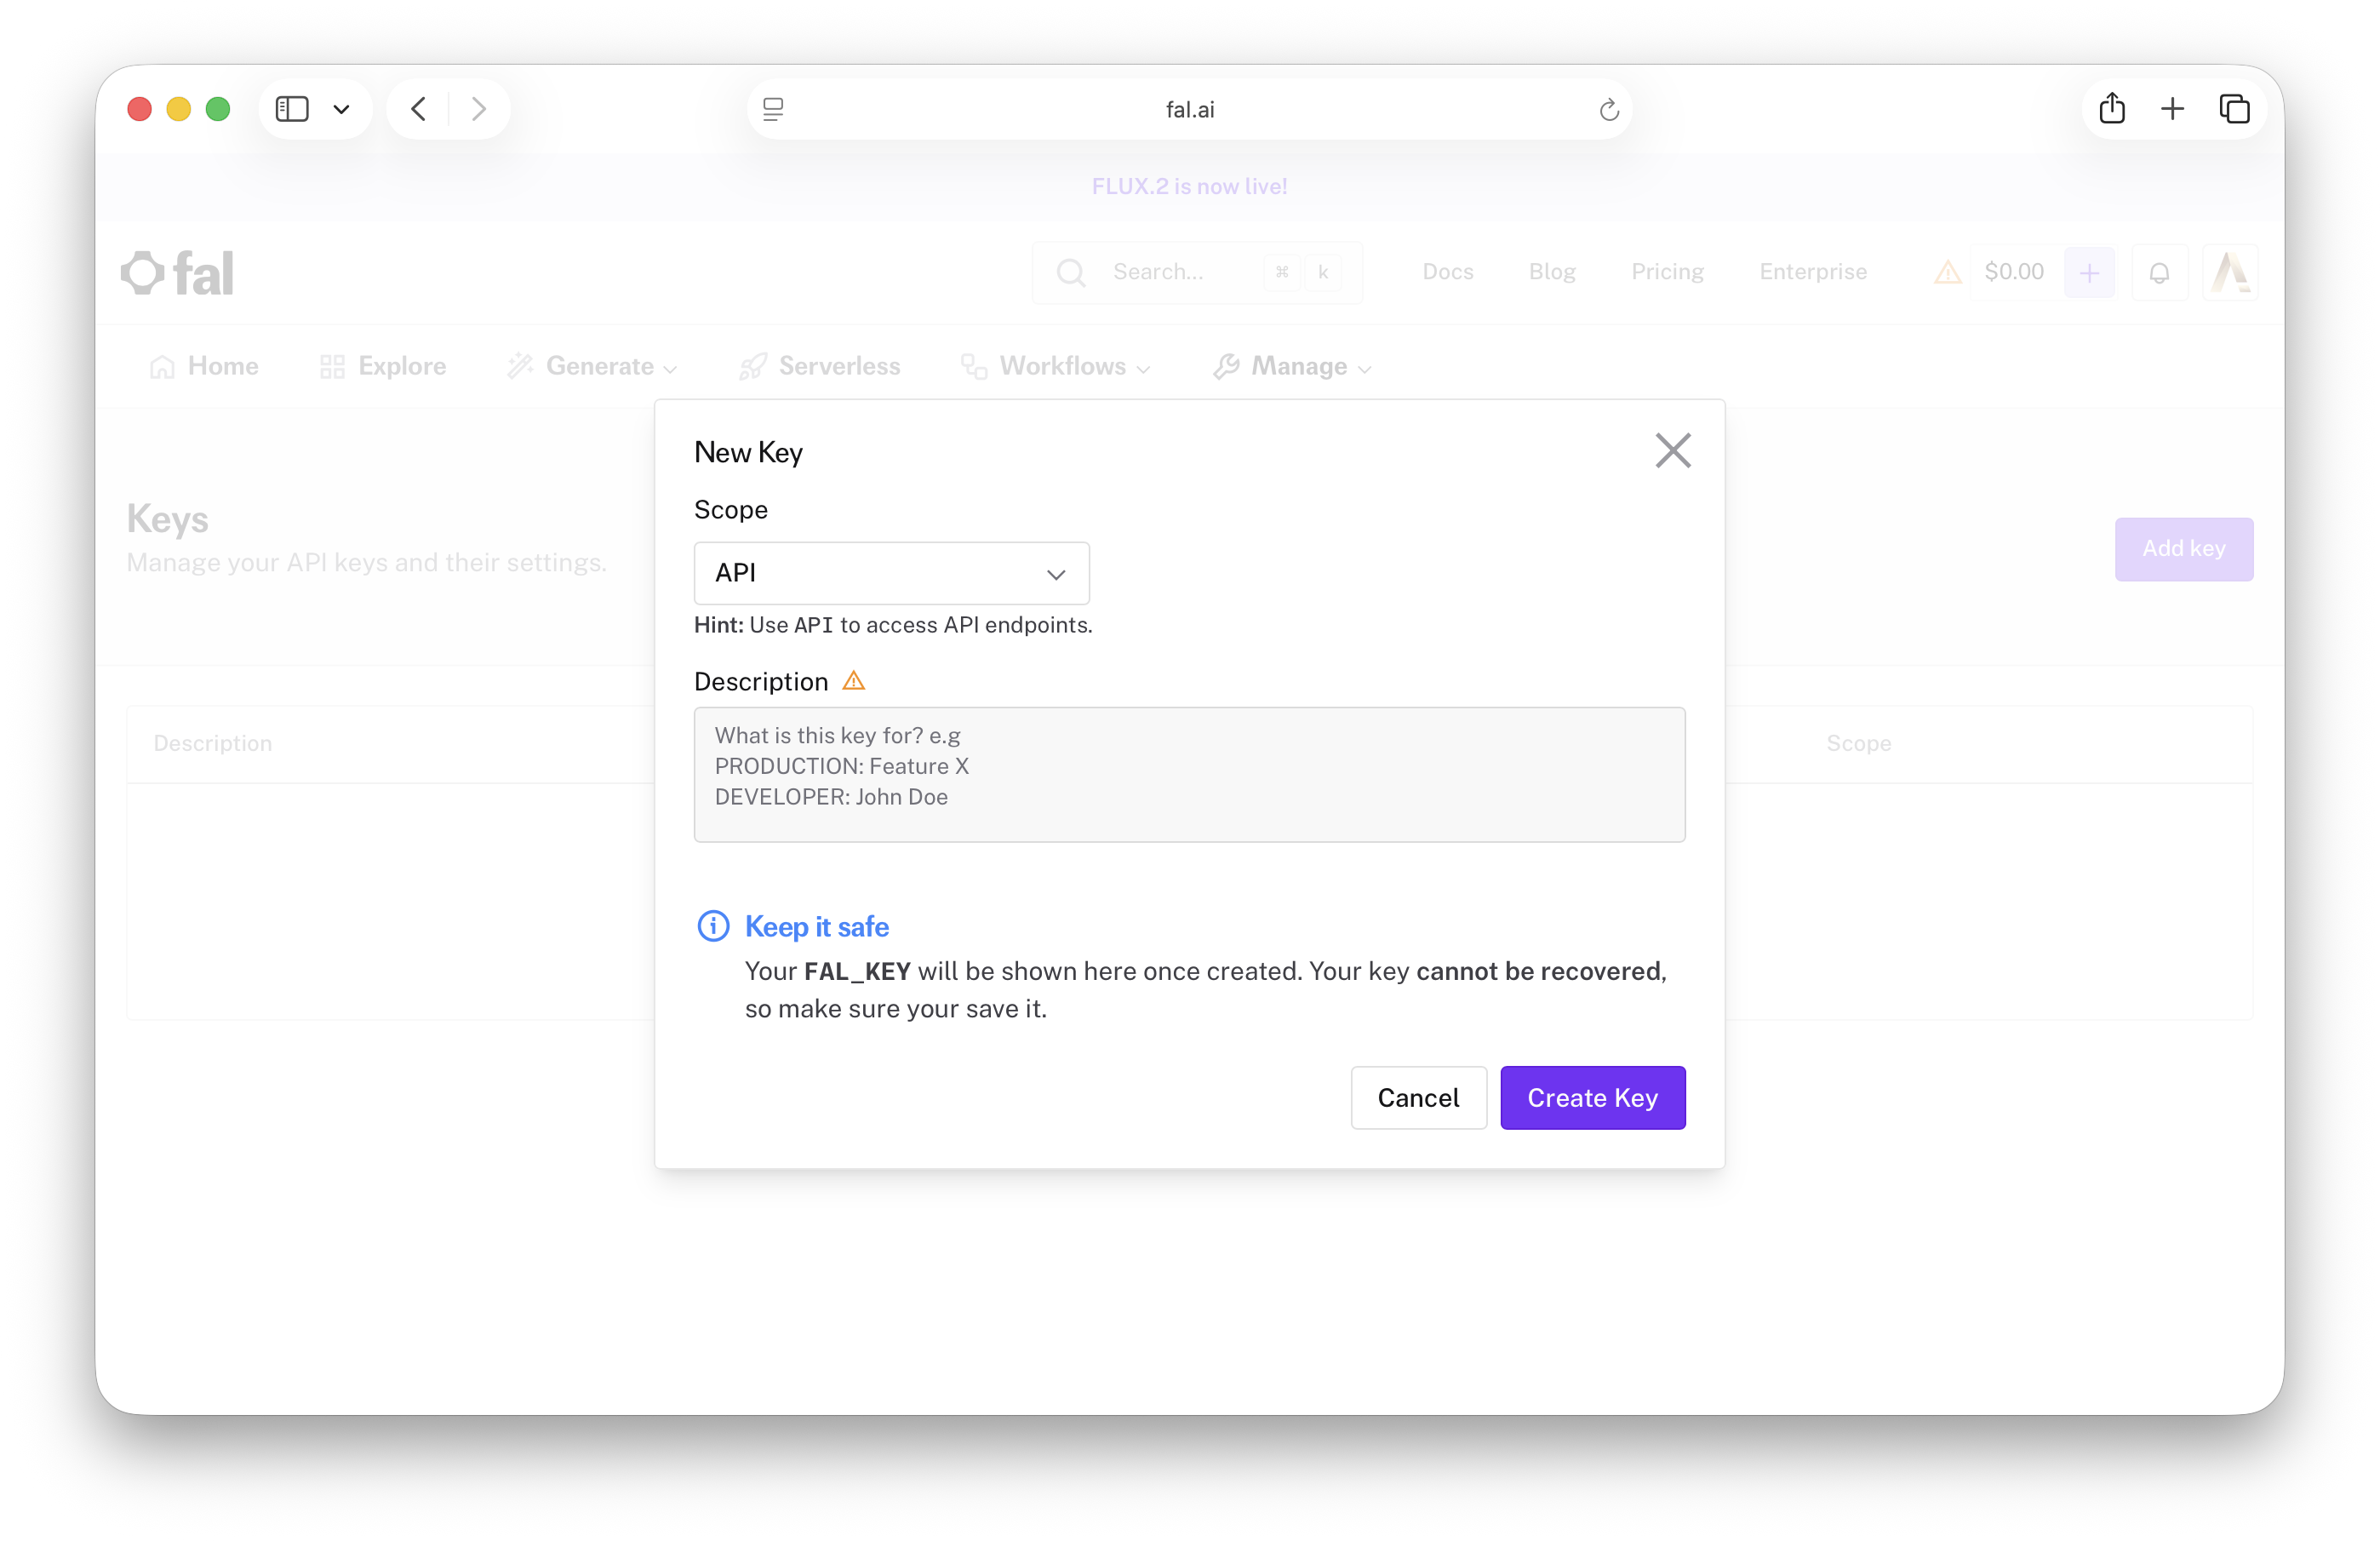
Task: Open a new tab with plus icon
Action: [x=2172, y=109]
